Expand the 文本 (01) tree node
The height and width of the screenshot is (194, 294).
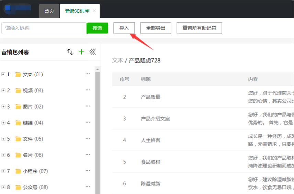coord(3,75)
